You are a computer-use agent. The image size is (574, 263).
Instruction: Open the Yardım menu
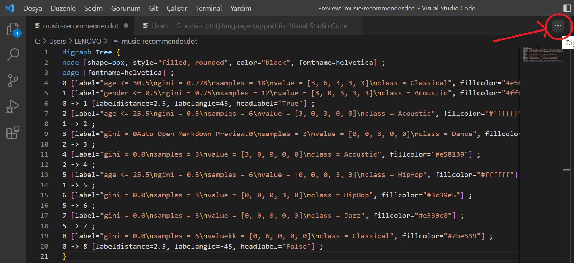(241, 8)
